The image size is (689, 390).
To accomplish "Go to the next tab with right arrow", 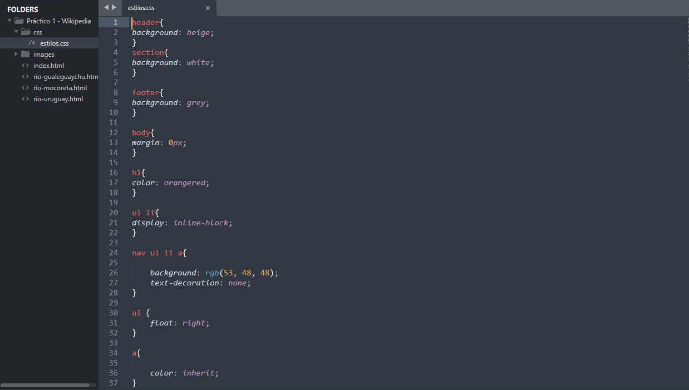I will 114,8.
